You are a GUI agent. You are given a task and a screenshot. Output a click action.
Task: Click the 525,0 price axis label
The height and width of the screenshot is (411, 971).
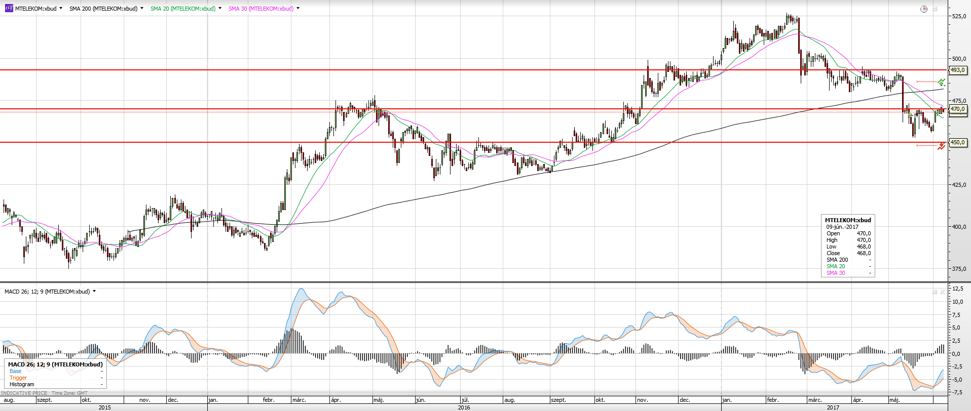959,16
